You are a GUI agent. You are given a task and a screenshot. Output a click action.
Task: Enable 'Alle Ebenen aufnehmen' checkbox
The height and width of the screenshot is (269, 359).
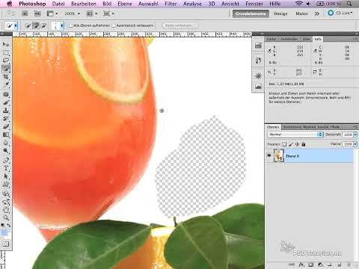coord(71,25)
